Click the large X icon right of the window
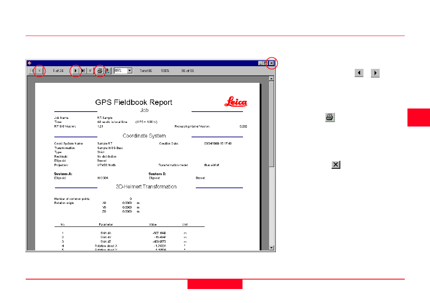This screenshot has height=303, width=430. (336, 165)
